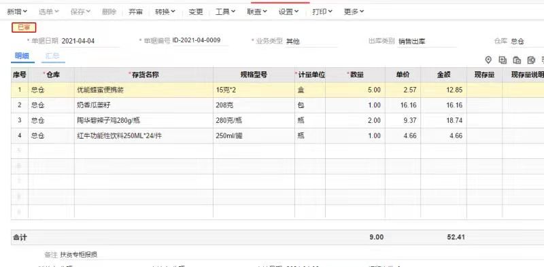Click the specification cell 280克/瓶

[x=254, y=121]
